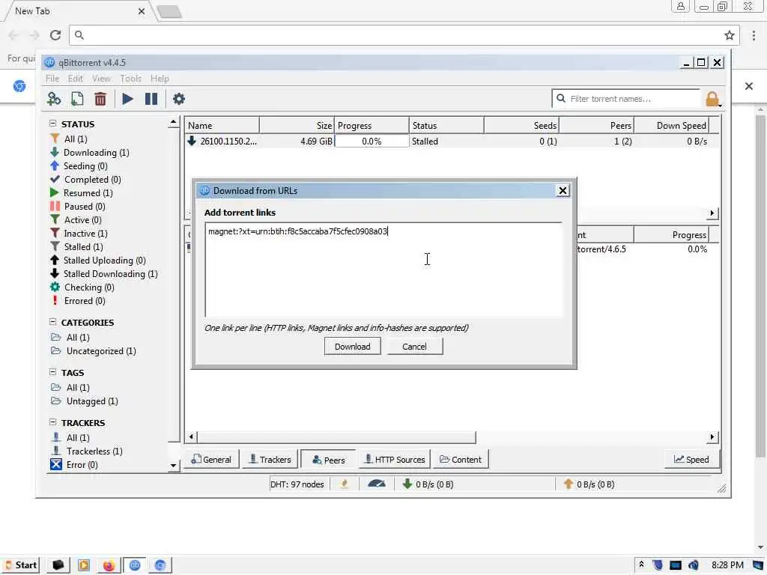This screenshot has height=575, width=767.
Task: Click the browser address bar
Action: point(398,35)
